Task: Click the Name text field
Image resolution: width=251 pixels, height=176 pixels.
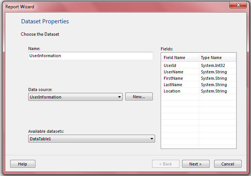Action: (90, 56)
